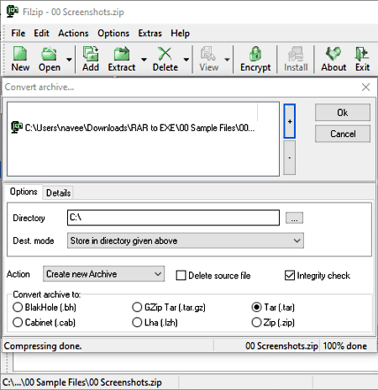The width and height of the screenshot is (378, 390).
Task: Click the Cancel button
Action: point(343,134)
